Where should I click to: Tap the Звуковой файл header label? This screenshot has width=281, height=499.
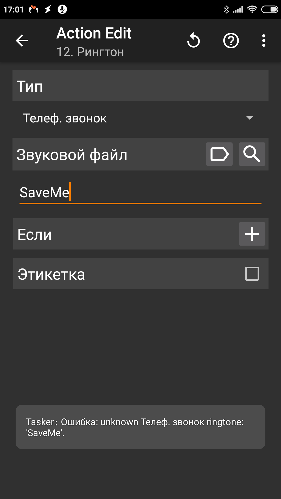coord(72,155)
